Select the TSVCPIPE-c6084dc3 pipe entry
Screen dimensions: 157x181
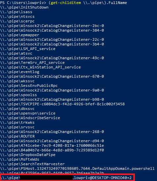(62, 104)
